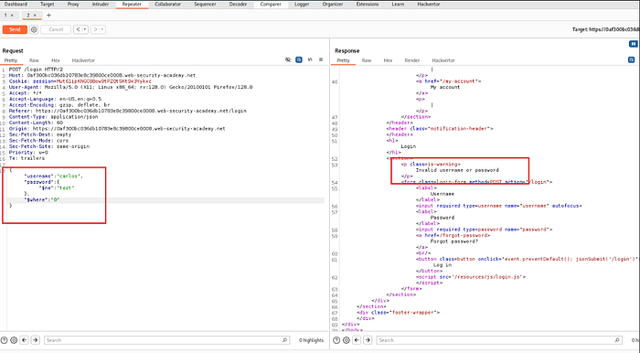Image resolution: width=640 pixels, height=353 pixels.
Task: Open Request search help icon
Action: pos(4,340)
